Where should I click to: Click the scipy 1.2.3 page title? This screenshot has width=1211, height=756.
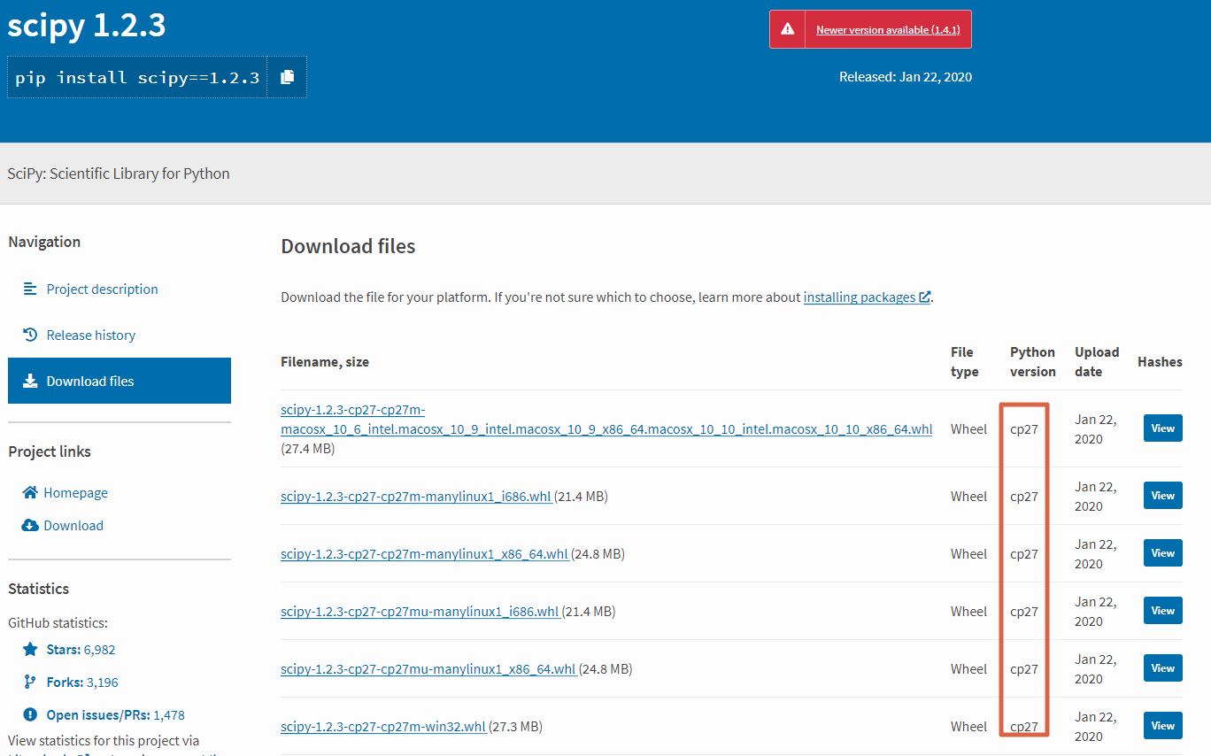click(x=87, y=26)
